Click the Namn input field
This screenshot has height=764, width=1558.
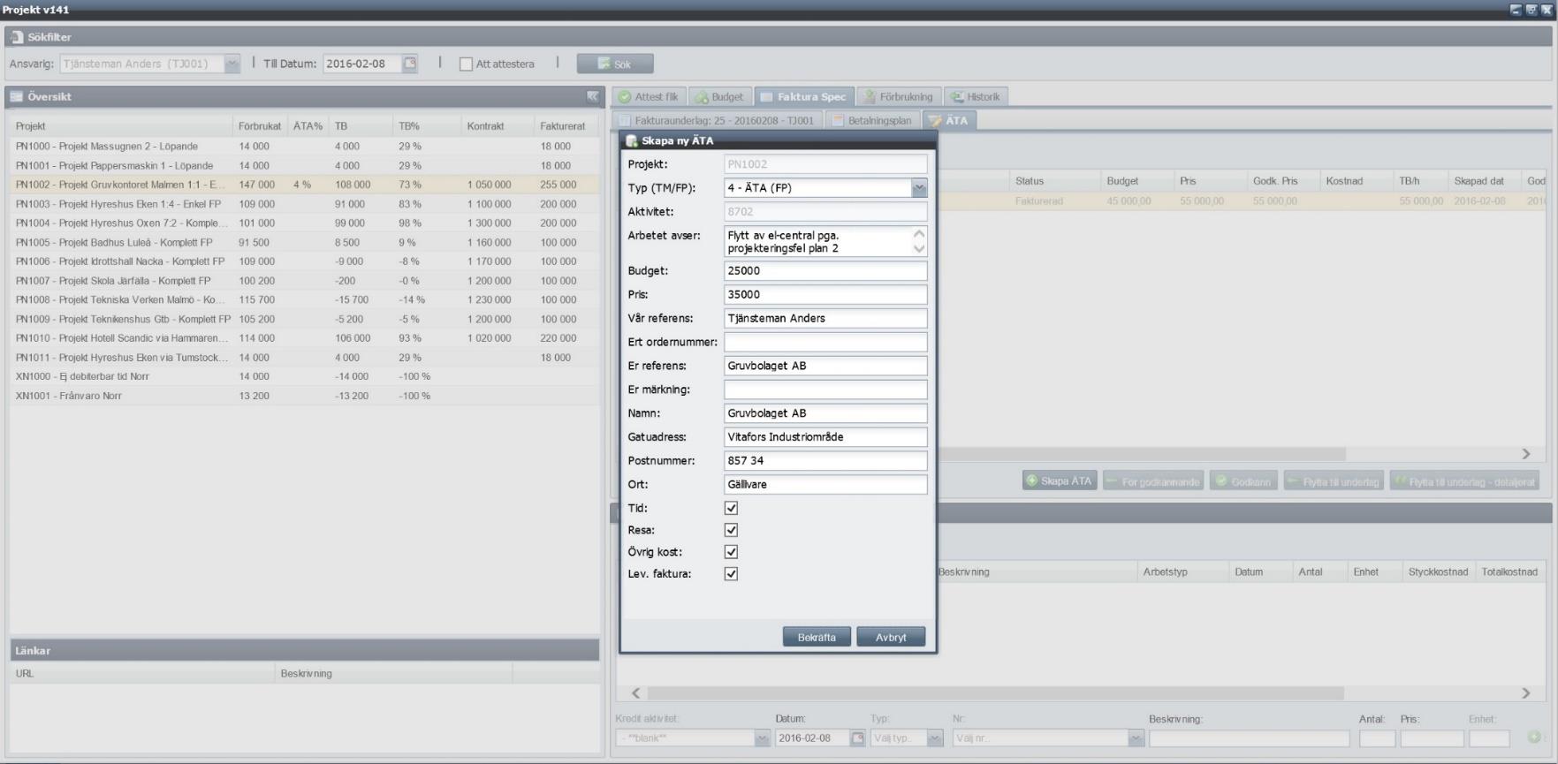pyautogui.click(x=825, y=413)
